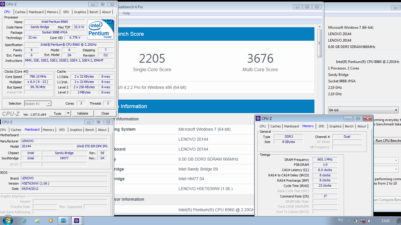This screenshot has width=401, height=225.
Task: Click the Command Rate value 1T
Action: (325, 196)
